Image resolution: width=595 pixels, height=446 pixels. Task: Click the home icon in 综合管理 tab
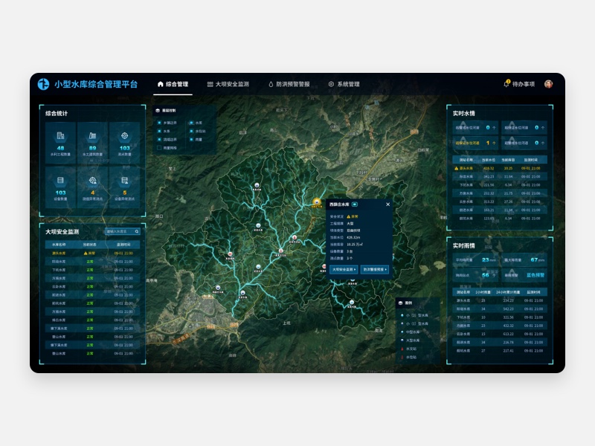(160, 84)
